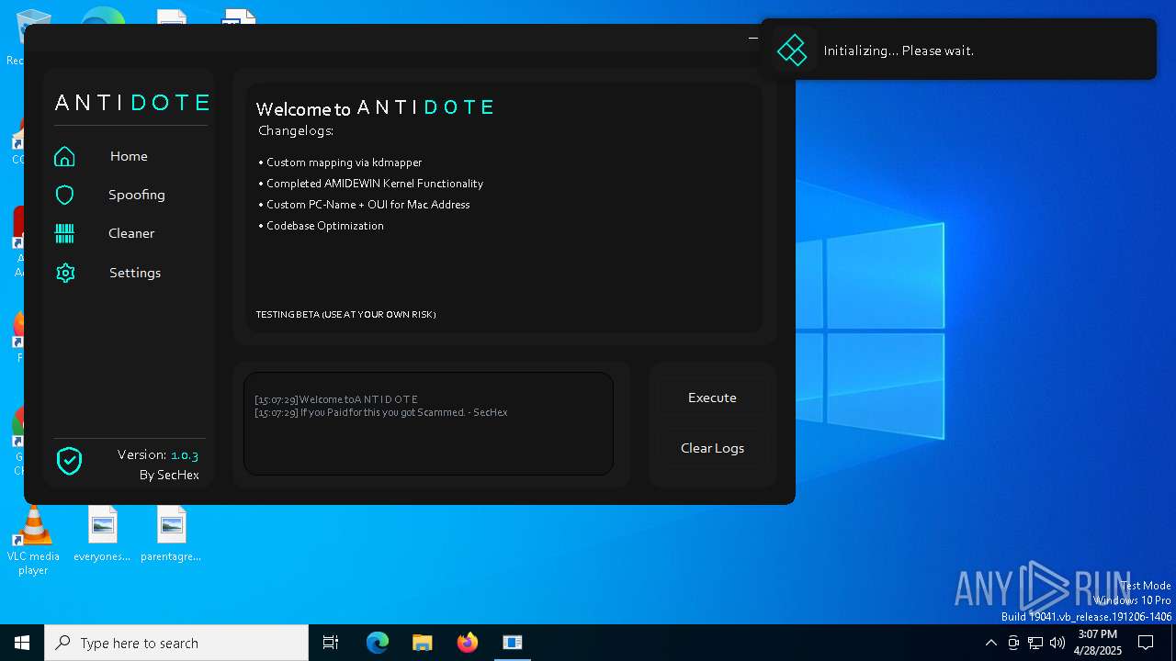Open the Cleaner section
The image size is (1176, 661).
[x=131, y=233]
